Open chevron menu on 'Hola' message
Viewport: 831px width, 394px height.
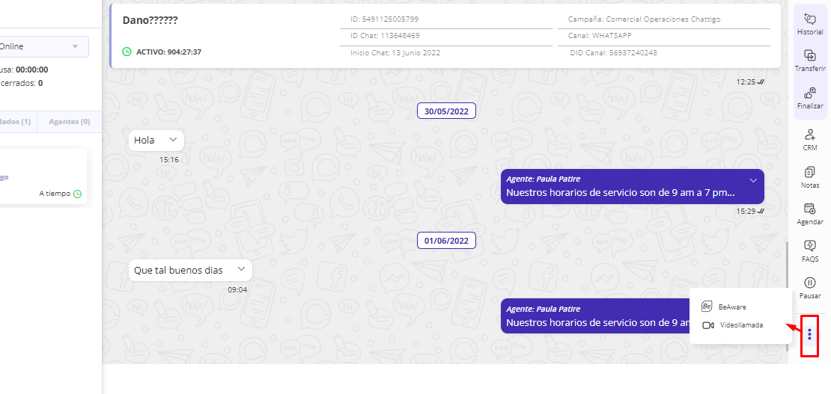173,139
